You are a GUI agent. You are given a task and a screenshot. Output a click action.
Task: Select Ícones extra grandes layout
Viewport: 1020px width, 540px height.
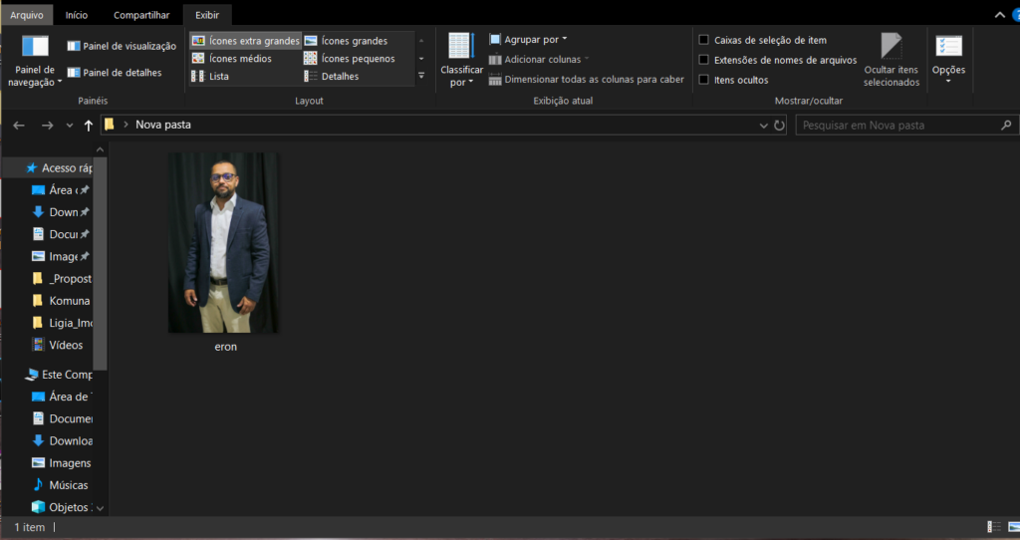click(245, 41)
